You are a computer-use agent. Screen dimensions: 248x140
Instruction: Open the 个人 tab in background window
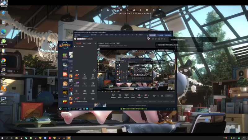tap(160, 35)
